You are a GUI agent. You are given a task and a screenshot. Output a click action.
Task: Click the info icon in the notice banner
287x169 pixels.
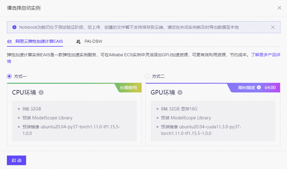coord(14,27)
